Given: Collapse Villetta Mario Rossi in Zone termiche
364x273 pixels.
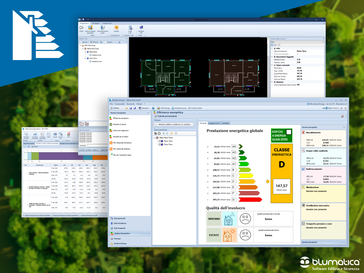Looking at the screenshot, I should 155,137.
